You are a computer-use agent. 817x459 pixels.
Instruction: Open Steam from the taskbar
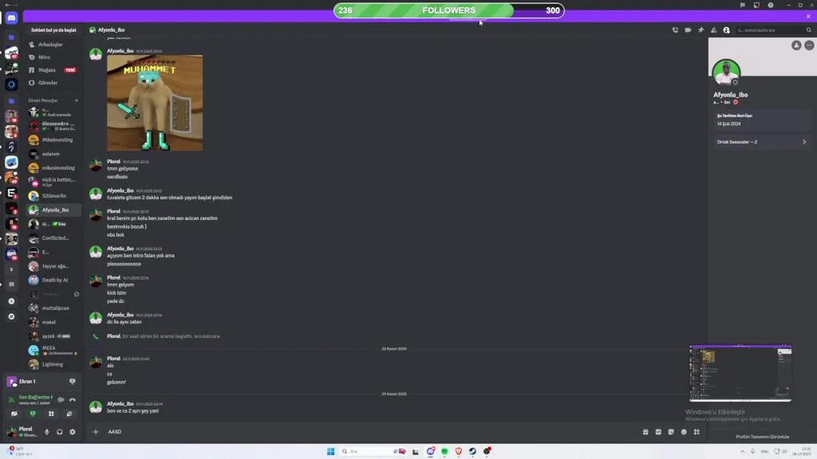click(x=472, y=451)
